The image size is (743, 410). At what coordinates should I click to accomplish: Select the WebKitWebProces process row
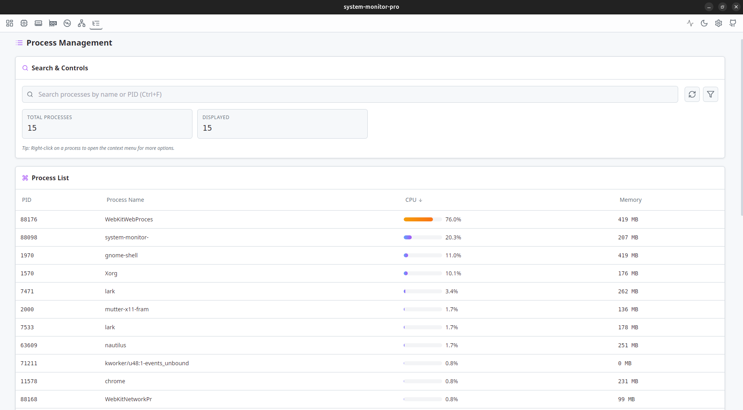129,219
